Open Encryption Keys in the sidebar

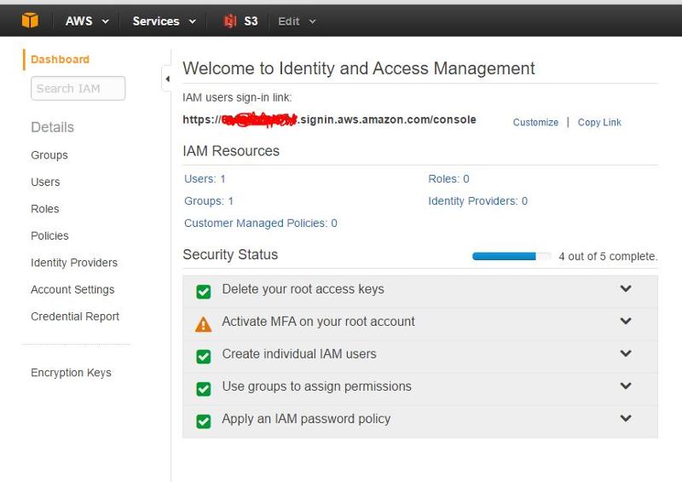pyautogui.click(x=71, y=373)
